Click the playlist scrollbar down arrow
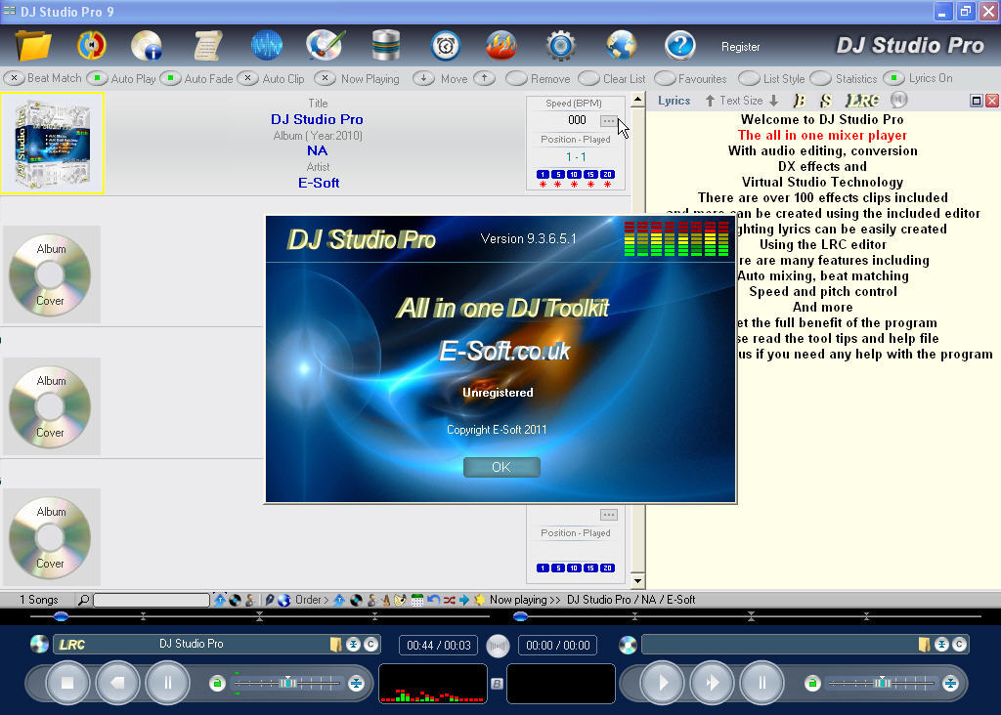This screenshot has height=715, width=1001. (x=637, y=581)
